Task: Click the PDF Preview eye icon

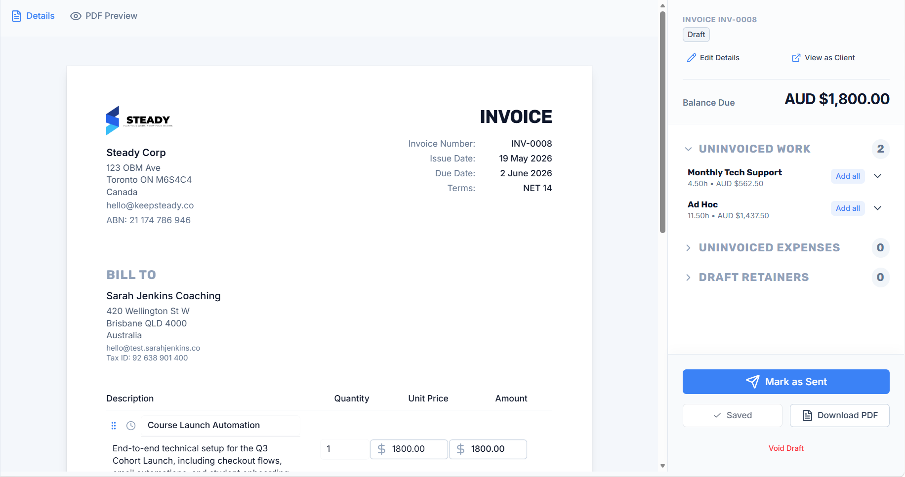Action: [76, 16]
